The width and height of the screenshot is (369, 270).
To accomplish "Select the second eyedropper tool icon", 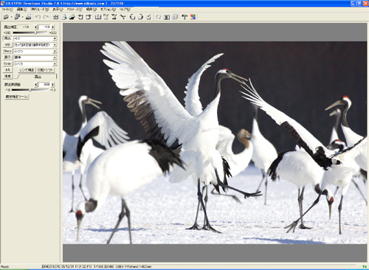I will (x=114, y=17).
